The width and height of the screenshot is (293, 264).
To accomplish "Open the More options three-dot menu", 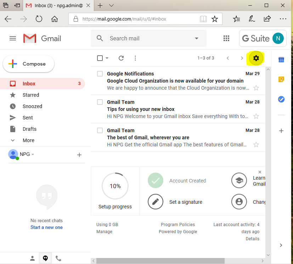I will (135, 58).
